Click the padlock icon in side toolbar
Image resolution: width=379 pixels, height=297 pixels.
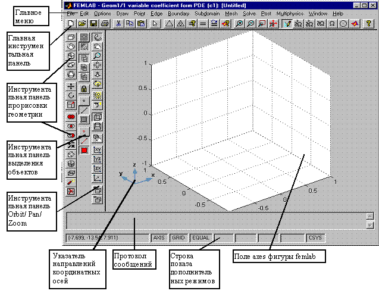point(84,88)
